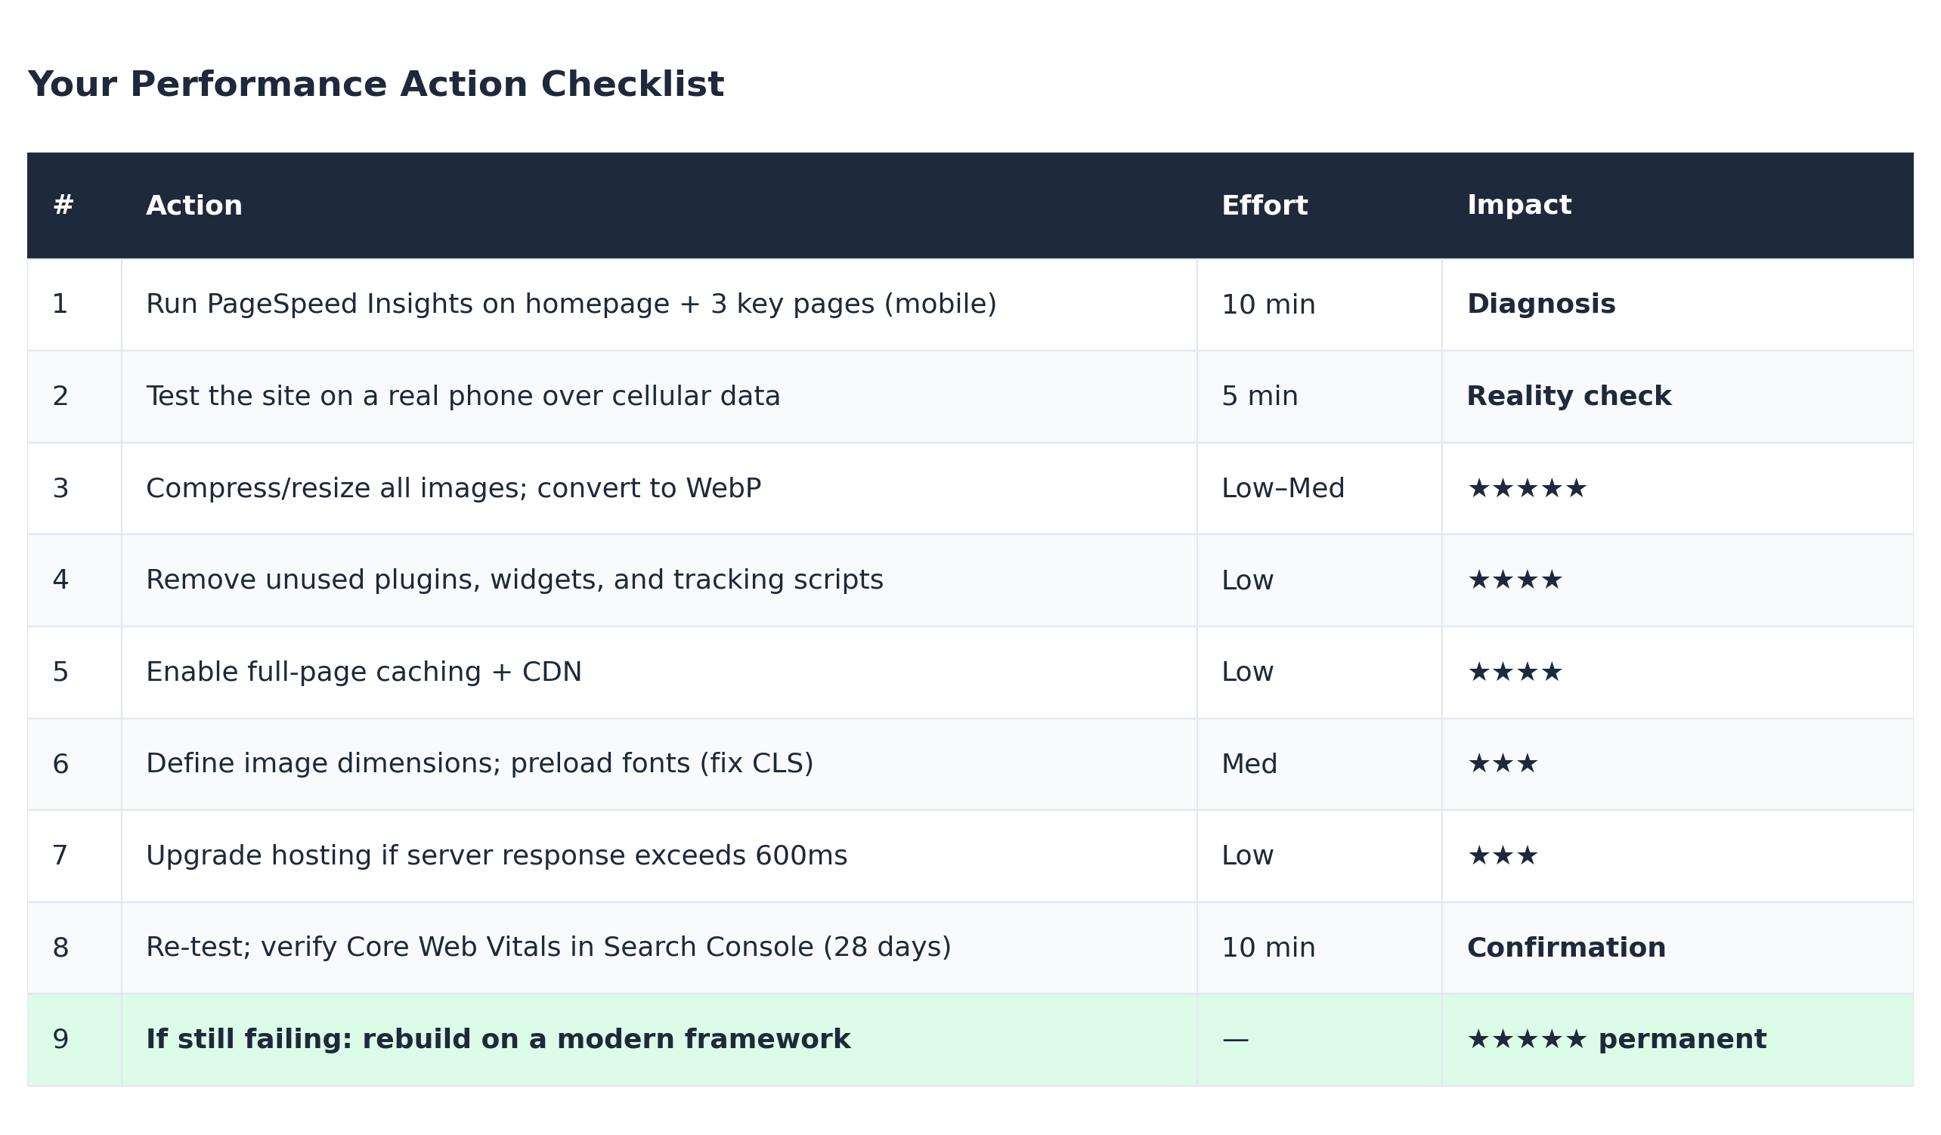The width and height of the screenshot is (1941, 1135).
Task: Click row number 3
Action: [x=60, y=489]
